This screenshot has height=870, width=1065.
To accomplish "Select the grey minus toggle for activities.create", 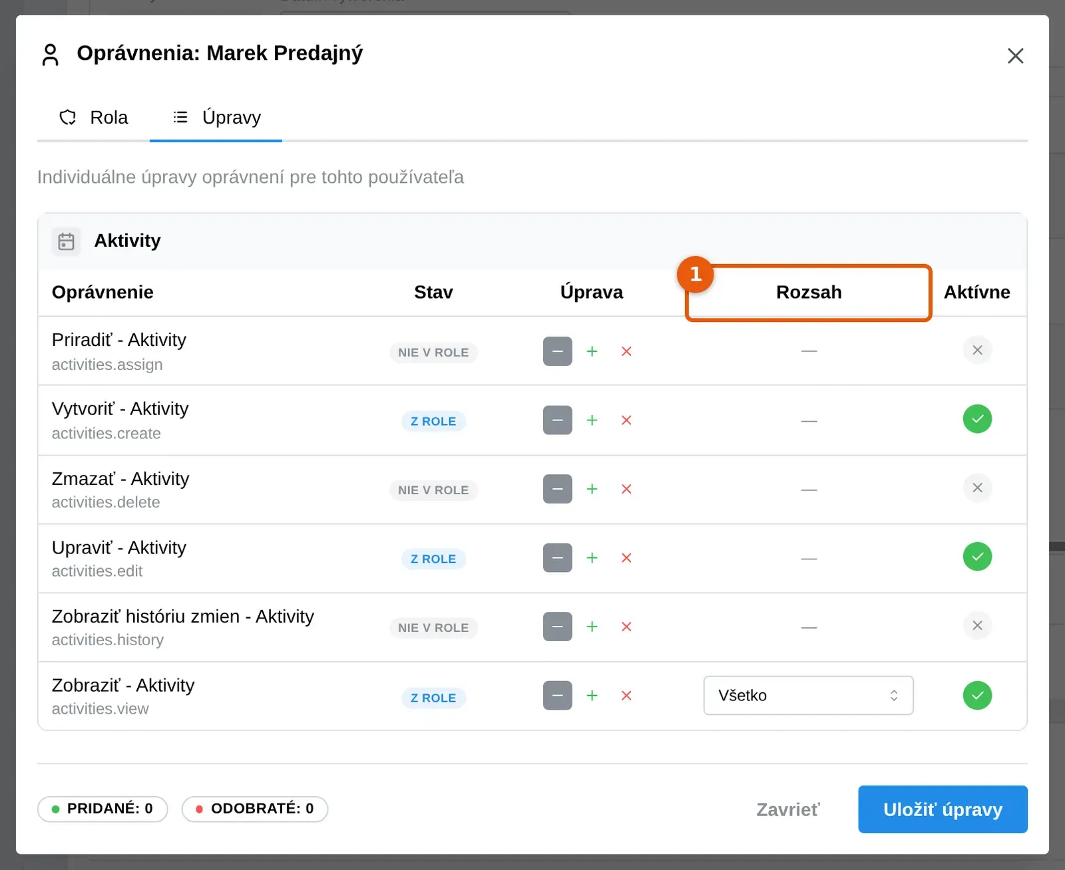I will tap(558, 420).
